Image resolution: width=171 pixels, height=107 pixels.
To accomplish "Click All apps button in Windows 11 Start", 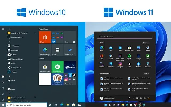I will pos(145,43).
